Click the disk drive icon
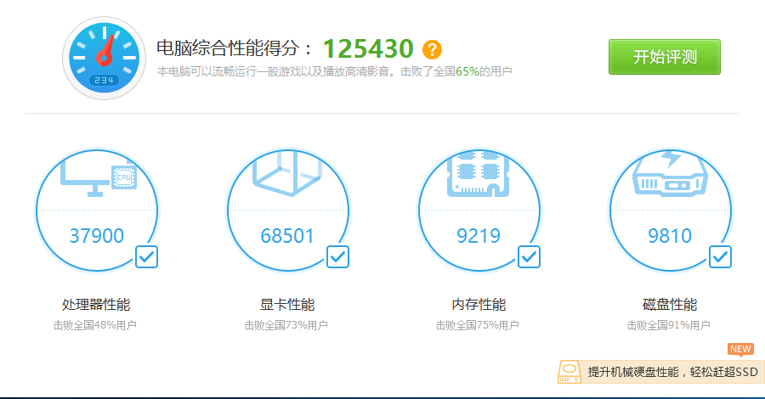This screenshot has height=399, width=765. coord(670,173)
